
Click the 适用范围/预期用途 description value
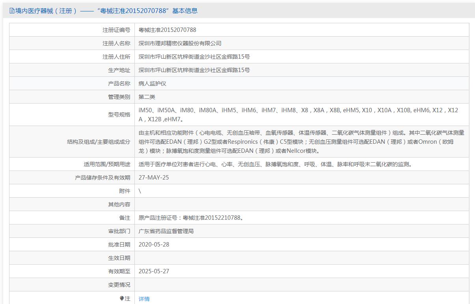276,164
